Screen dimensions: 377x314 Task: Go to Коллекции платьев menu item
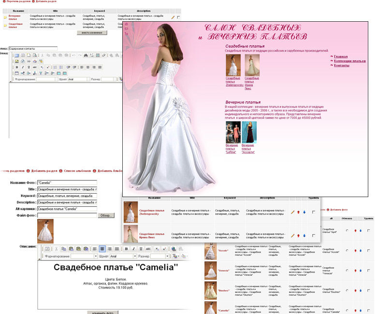click(x=349, y=61)
